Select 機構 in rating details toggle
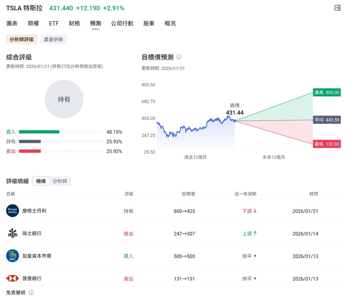 pos(41,181)
